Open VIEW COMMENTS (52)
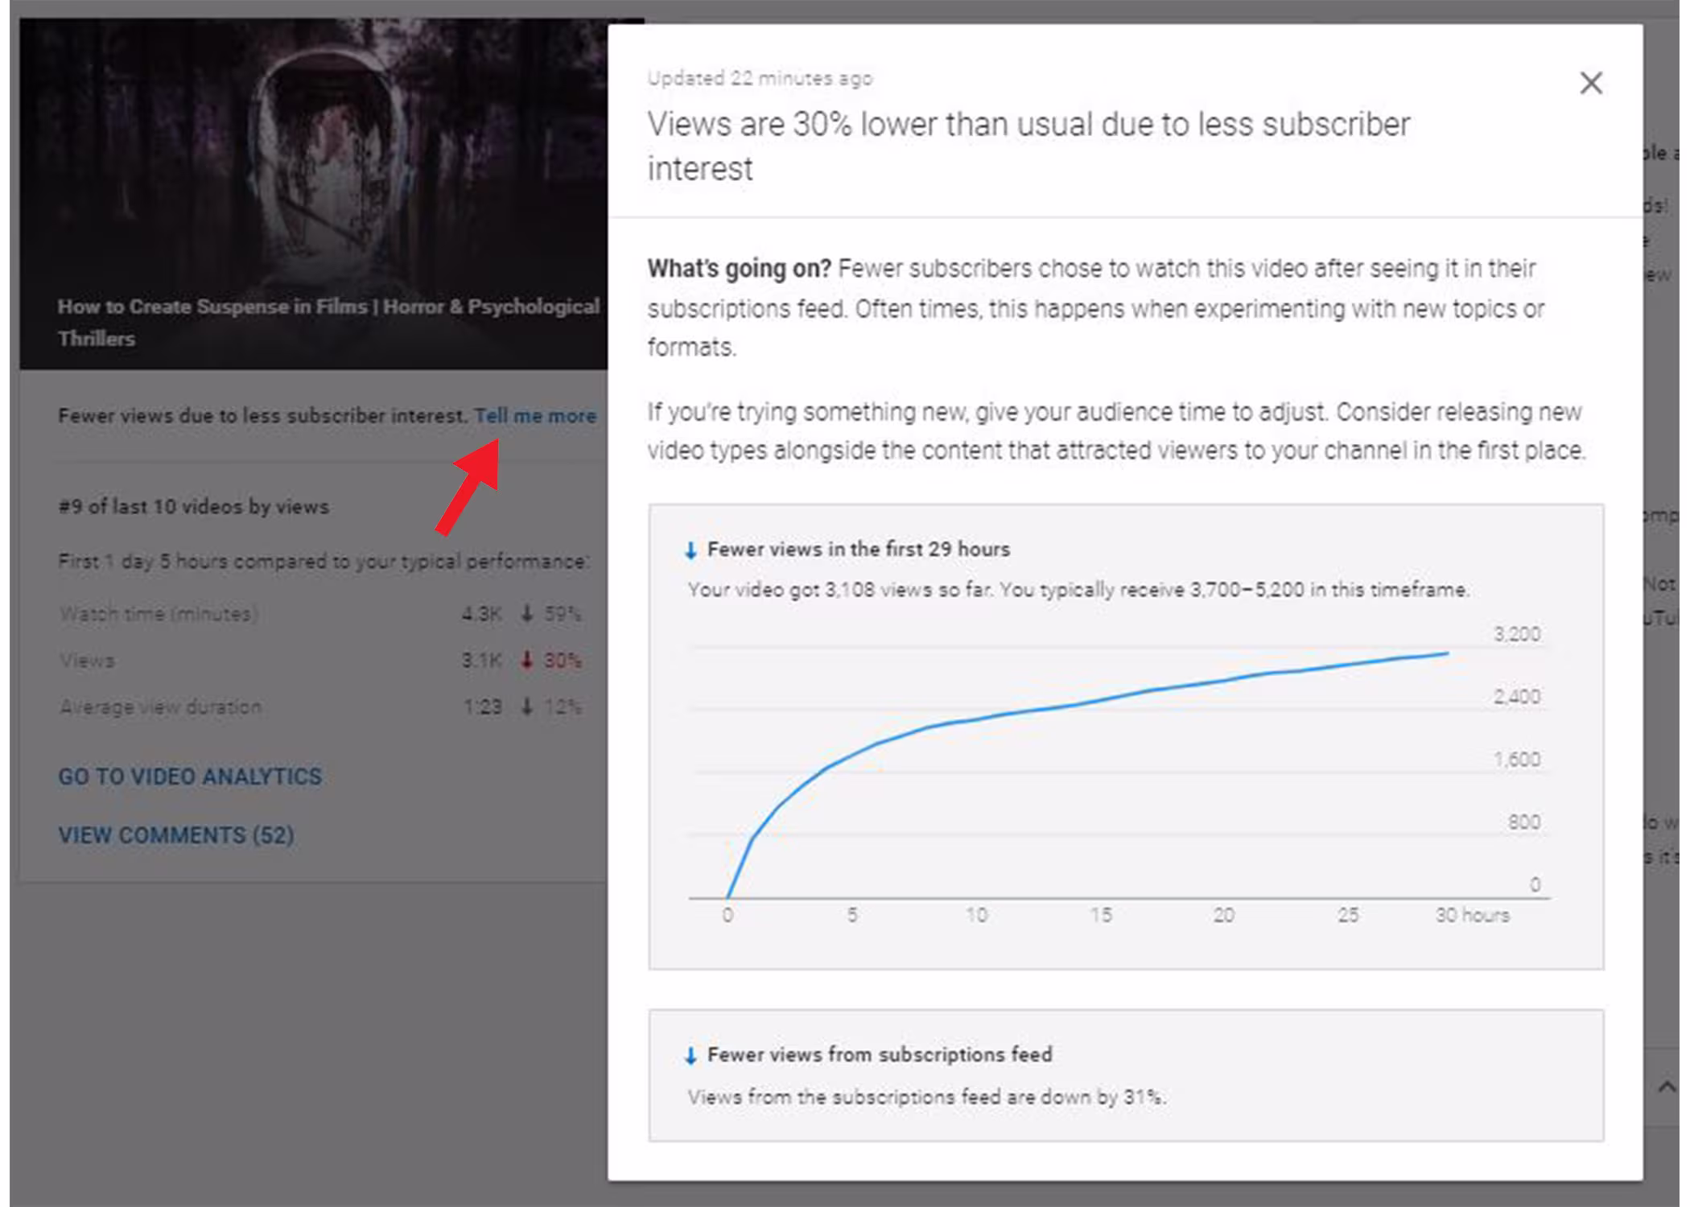This screenshot has height=1207, width=1690. pos(176,835)
